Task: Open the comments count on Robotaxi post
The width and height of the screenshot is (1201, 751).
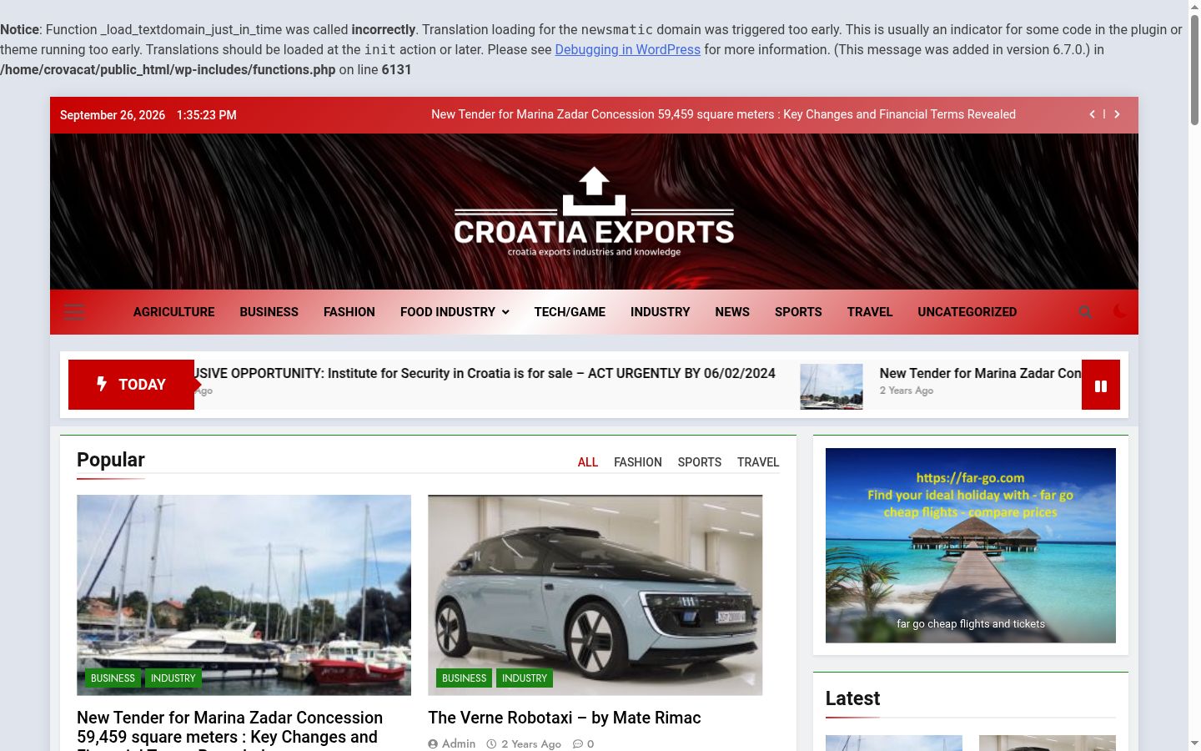Action: tap(584, 743)
